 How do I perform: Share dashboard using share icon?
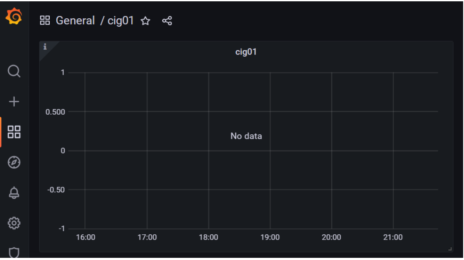pyautogui.click(x=167, y=21)
